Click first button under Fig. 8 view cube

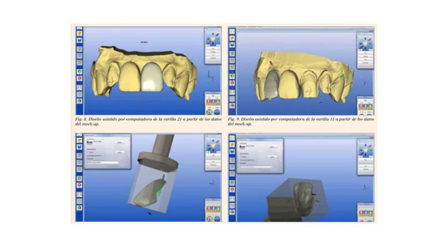pos(212,49)
